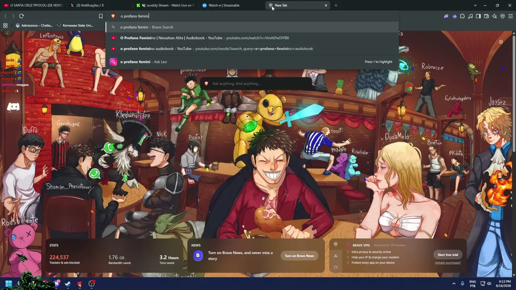Open the Already purchased? link
The width and height of the screenshot is (516, 290).
pyautogui.click(x=448, y=263)
